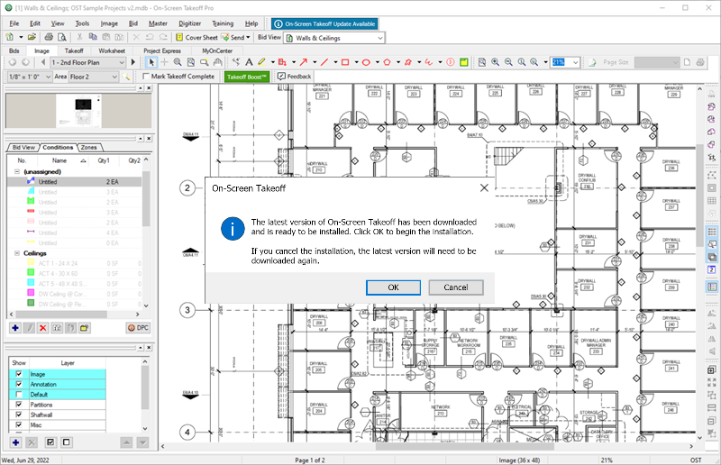
Task: Add a new layer with blue plus
Action: pos(15,442)
